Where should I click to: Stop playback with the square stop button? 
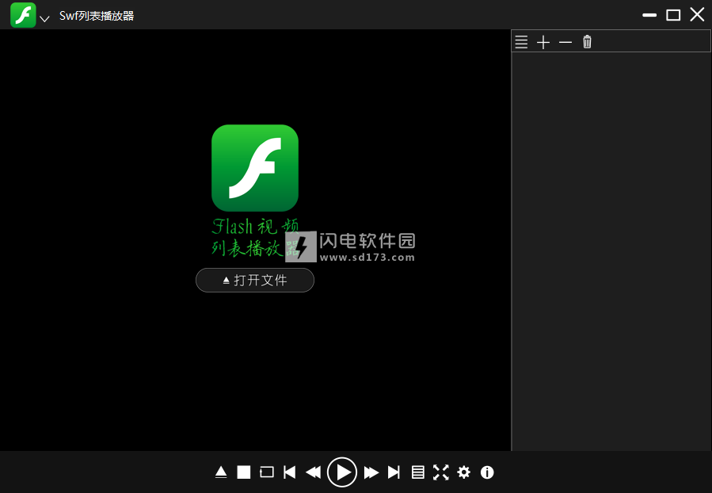244,472
